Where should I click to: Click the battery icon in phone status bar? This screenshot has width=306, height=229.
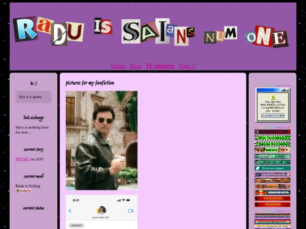click(x=129, y=200)
